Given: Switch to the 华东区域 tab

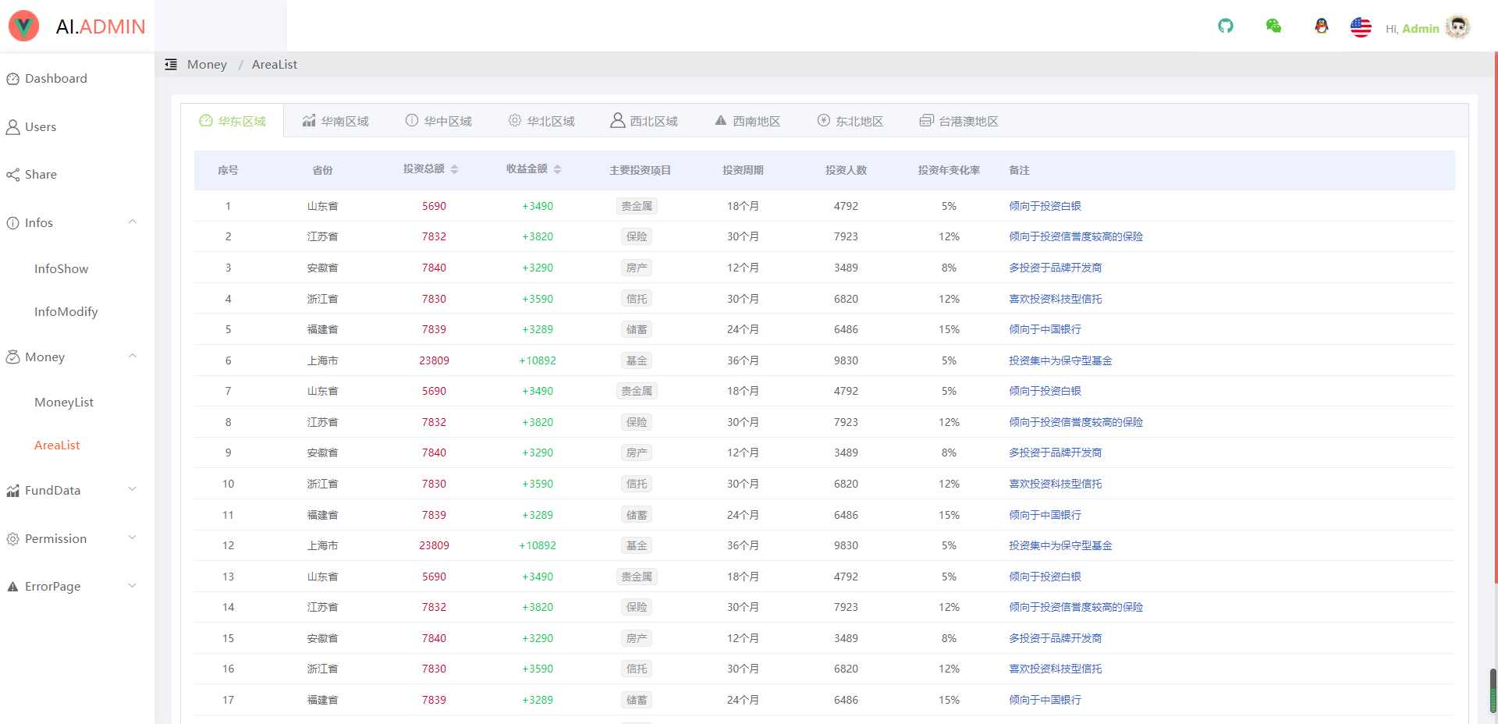Looking at the screenshot, I should (x=233, y=121).
